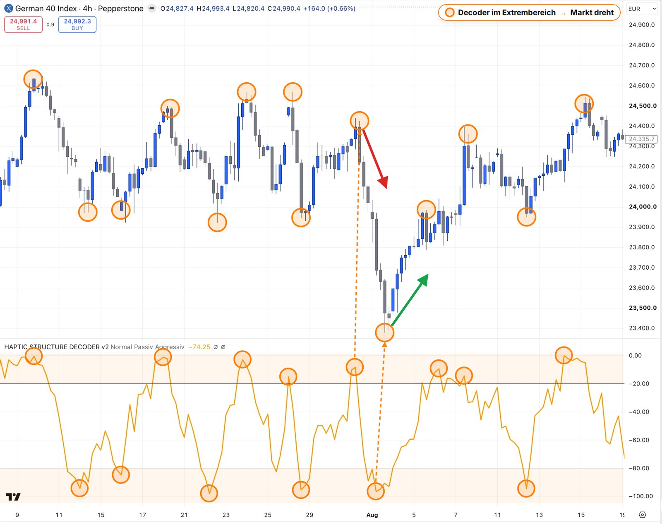Click the first ∅ symbol in the indicator legend
Screen dimensions: 662x524
pos(215,347)
